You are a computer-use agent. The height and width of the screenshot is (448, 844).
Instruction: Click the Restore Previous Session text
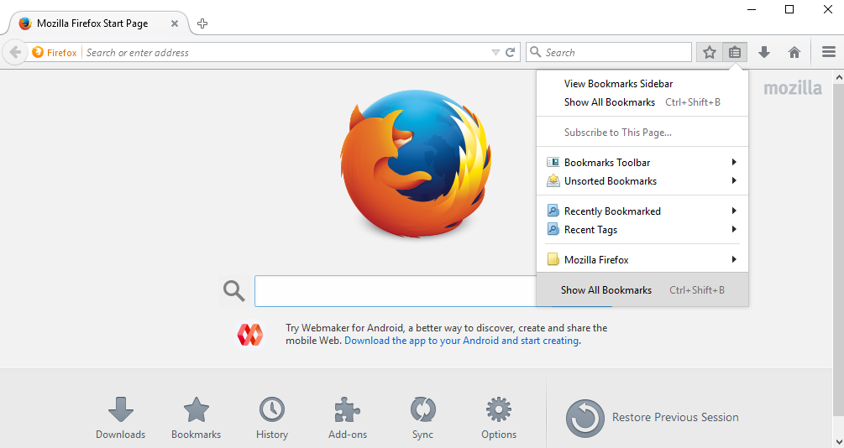675,417
